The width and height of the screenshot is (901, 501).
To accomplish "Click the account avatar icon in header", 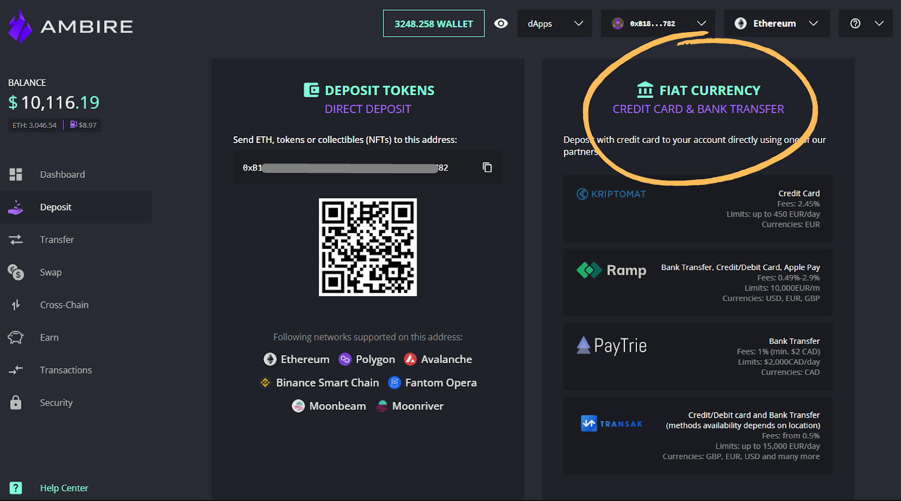I will [x=618, y=24].
